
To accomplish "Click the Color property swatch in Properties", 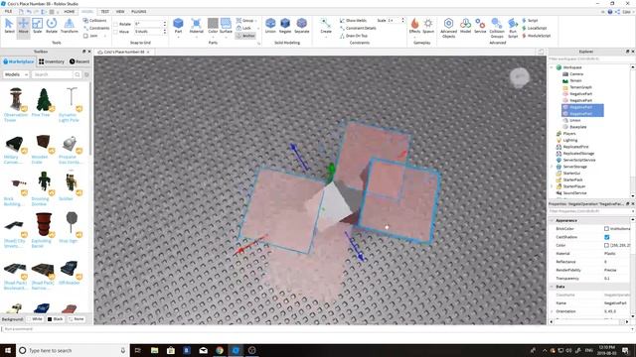I will (607, 245).
